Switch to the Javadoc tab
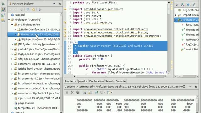The height and width of the screenshot is (113, 201). [83, 81]
